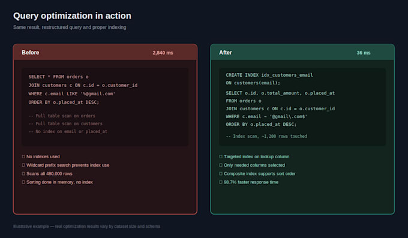
Task: Check the box beside 'No indexes used'
Action: coord(23,156)
